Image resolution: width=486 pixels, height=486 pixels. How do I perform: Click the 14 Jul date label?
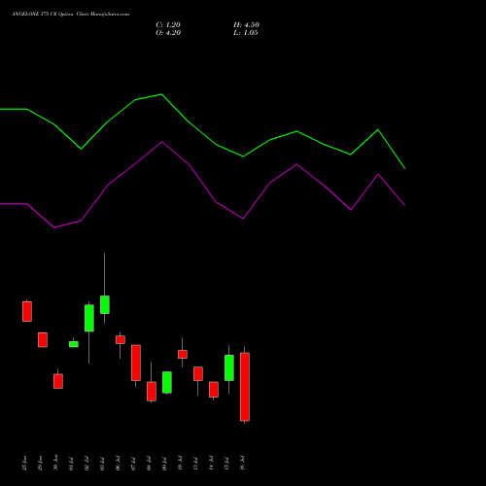point(211,463)
